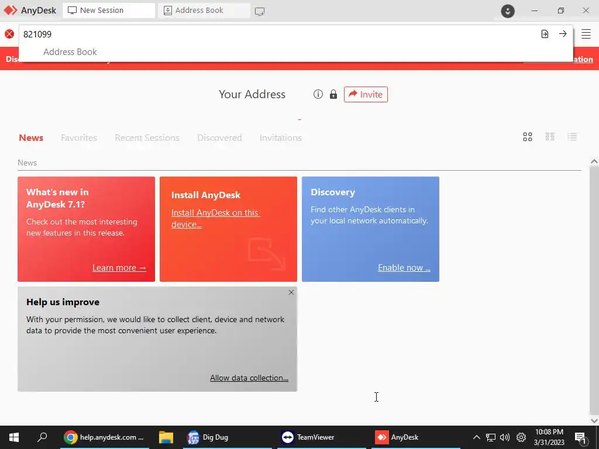This screenshot has width=599, height=449.
Task: Open the hamburger main menu
Action: pyautogui.click(x=586, y=33)
